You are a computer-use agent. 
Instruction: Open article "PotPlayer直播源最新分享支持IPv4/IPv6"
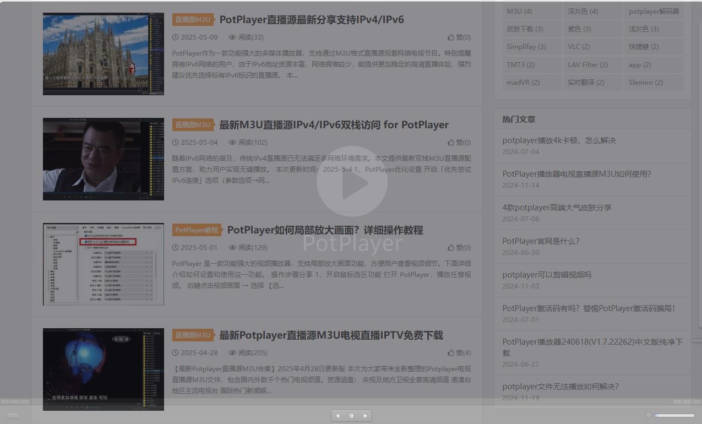coord(312,20)
